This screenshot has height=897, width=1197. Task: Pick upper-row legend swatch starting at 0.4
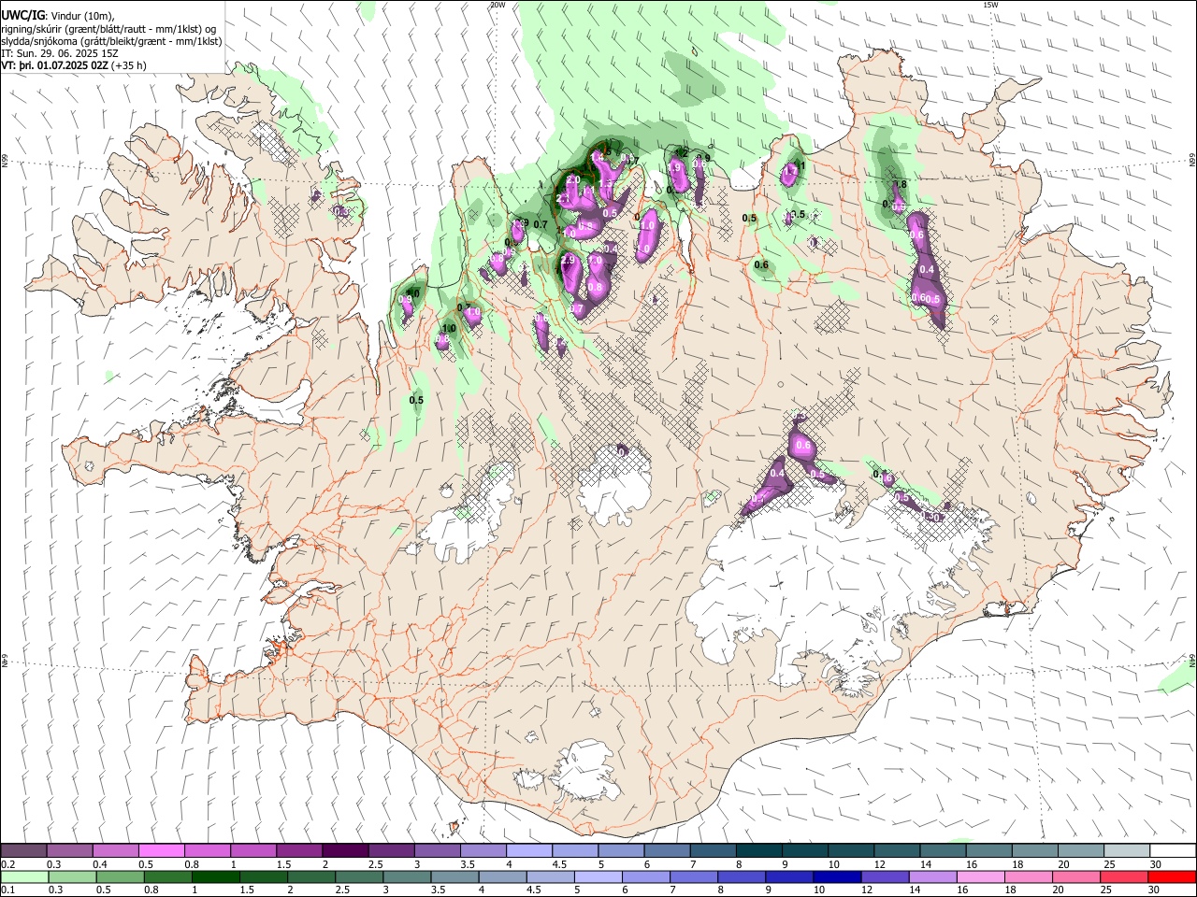pos(115,851)
